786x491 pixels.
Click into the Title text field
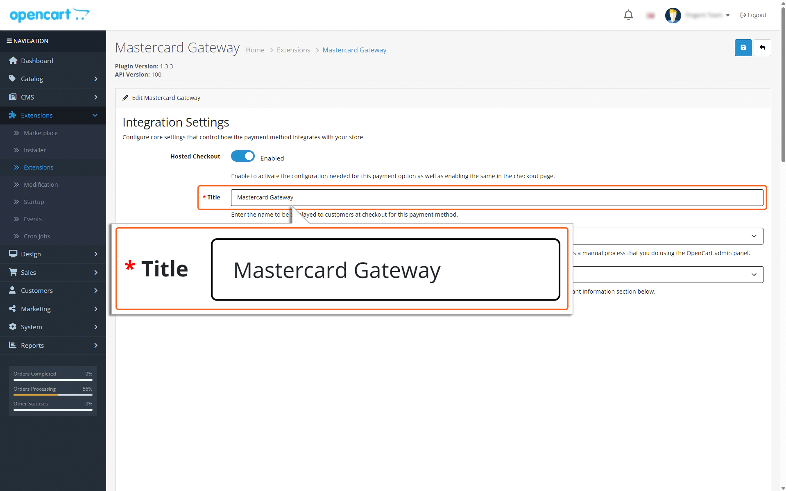tap(497, 197)
